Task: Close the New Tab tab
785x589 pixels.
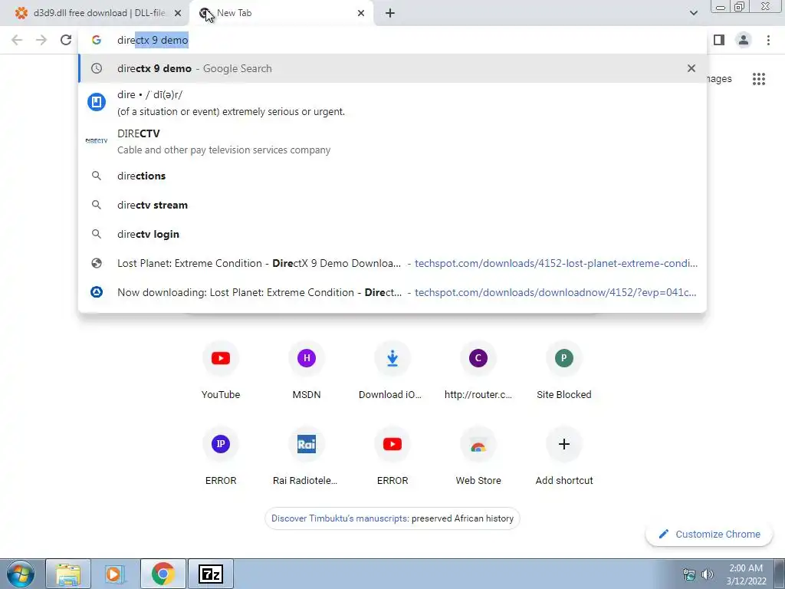Action: point(361,13)
